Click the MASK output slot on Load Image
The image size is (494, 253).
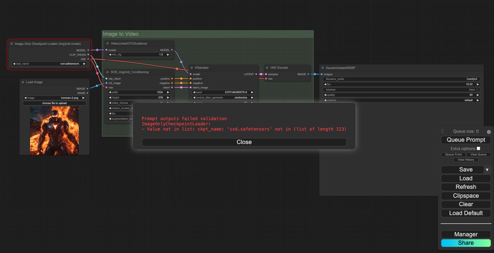coord(87,93)
